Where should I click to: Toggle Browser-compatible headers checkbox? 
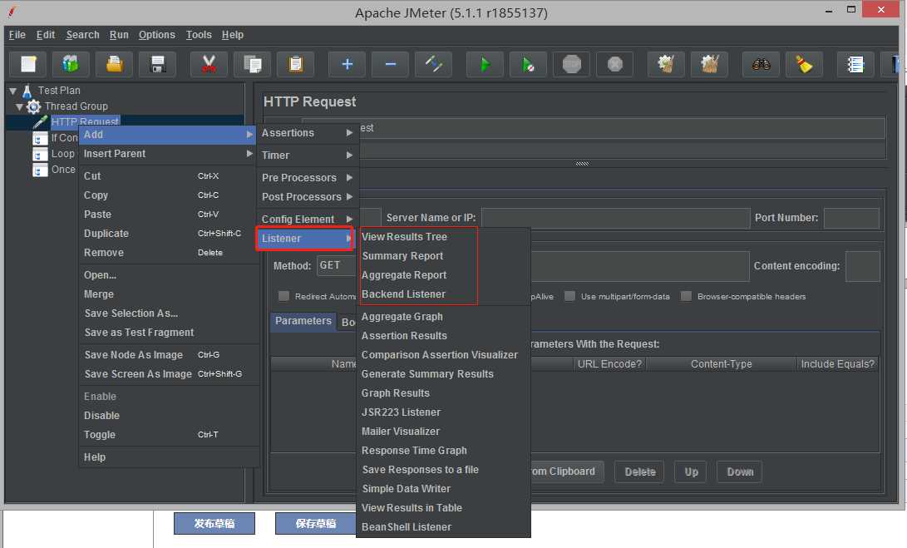[x=686, y=296]
